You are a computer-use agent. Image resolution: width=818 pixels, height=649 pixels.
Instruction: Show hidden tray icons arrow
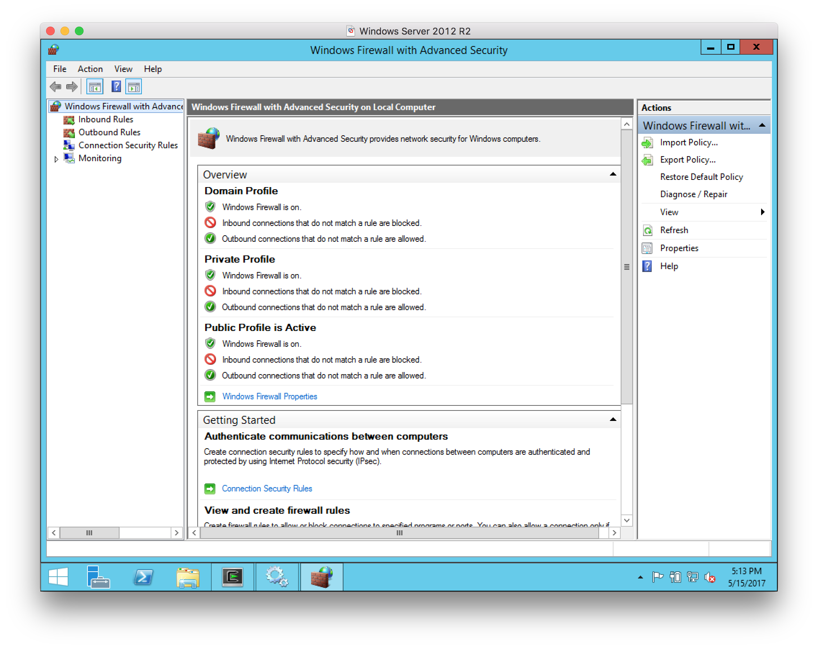[x=641, y=577]
